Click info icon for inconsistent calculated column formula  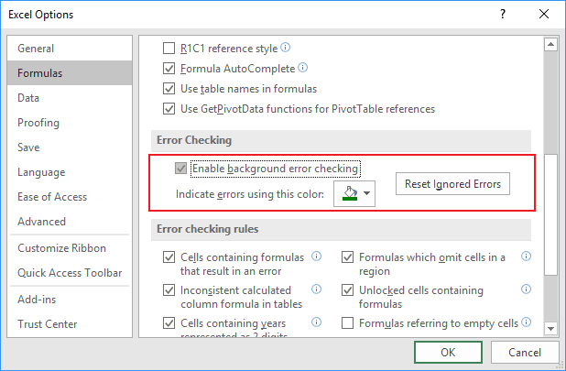(316, 289)
